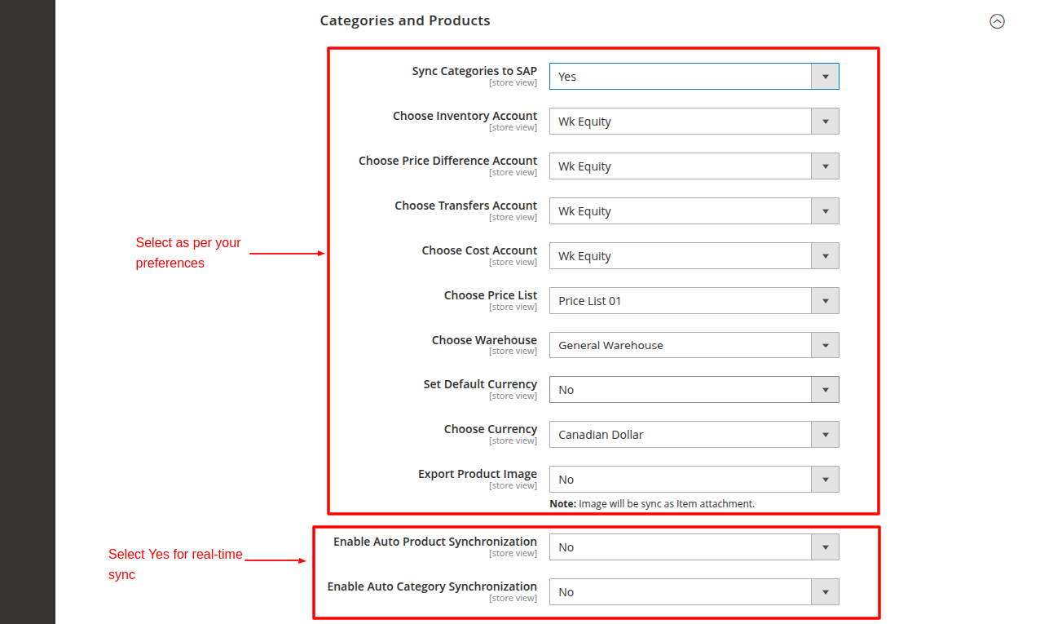Open the Set Default Currency dropdown
The image size is (1040, 624).
pyautogui.click(x=826, y=389)
